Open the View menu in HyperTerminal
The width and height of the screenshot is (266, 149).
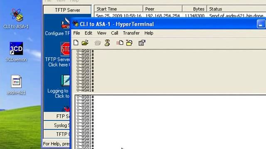[x=101, y=33]
